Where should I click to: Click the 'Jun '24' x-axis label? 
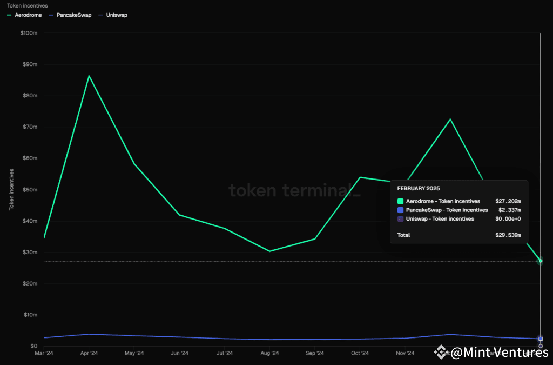coord(179,353)
